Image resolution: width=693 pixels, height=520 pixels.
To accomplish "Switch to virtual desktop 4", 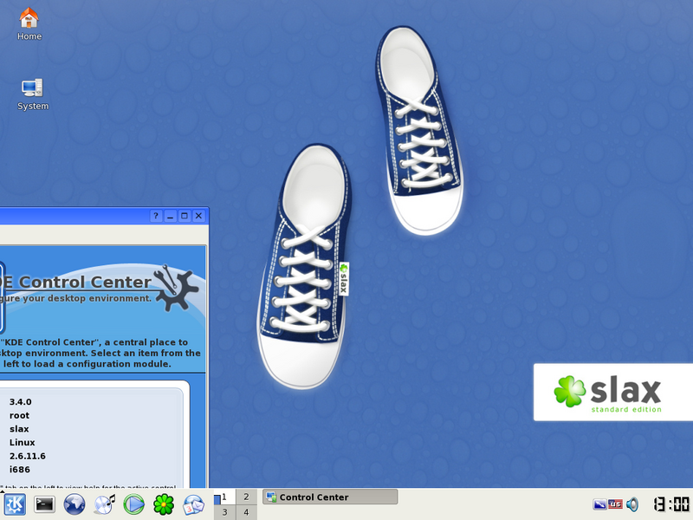I will [246, 512].
